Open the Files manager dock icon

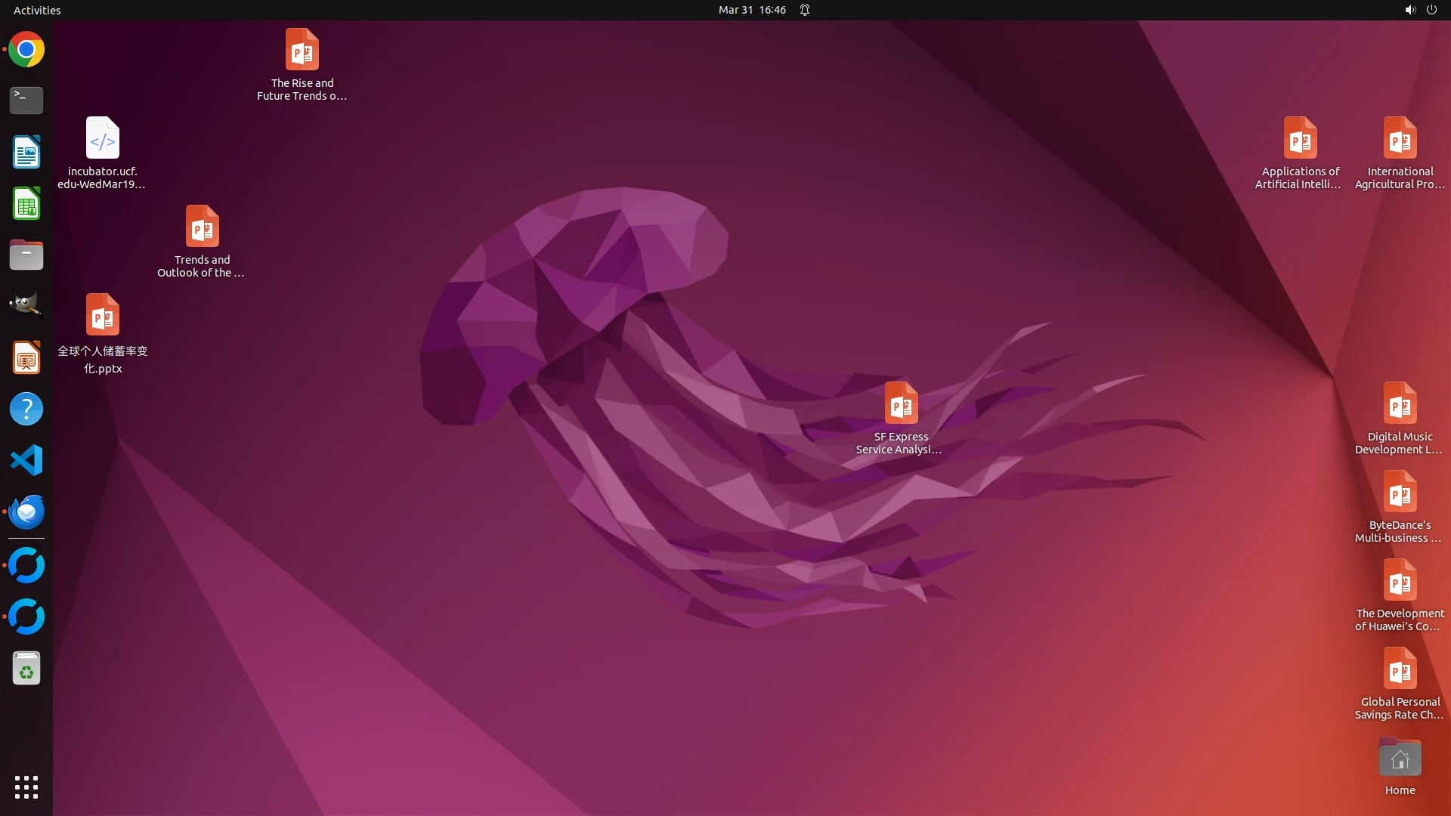click(x=26, y=255)
